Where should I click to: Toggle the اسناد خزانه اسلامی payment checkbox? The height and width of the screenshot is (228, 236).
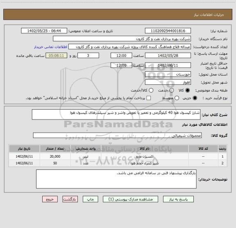point(149,98)
